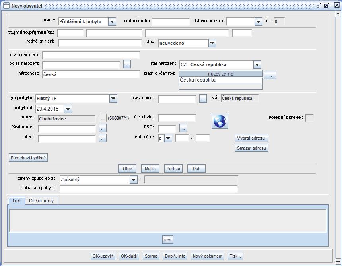Click scrollbar down arrow

pyautogui.click(x=338, y=261)
